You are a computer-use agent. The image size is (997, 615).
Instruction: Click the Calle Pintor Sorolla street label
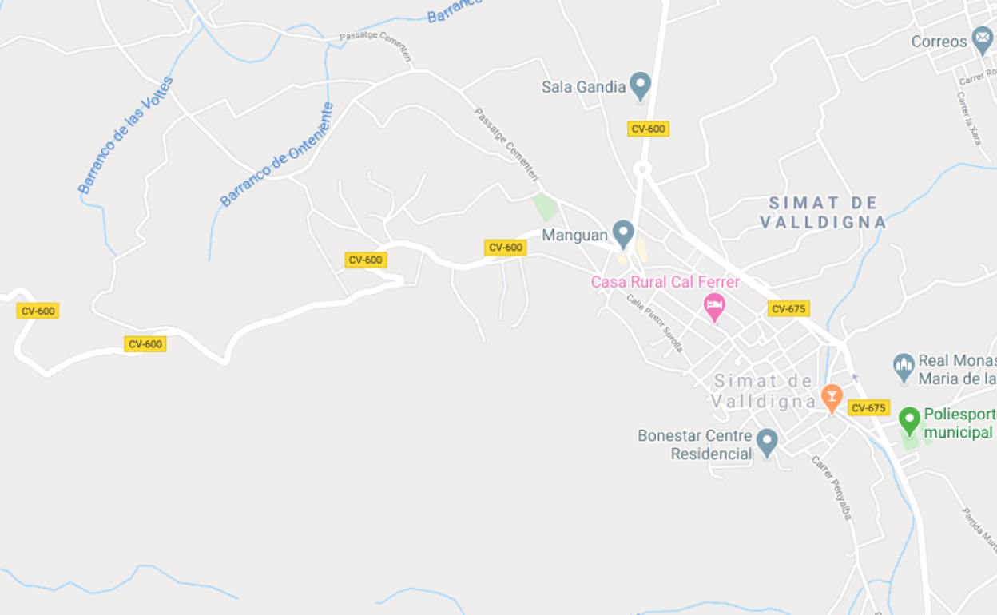(x=654, y=323)
